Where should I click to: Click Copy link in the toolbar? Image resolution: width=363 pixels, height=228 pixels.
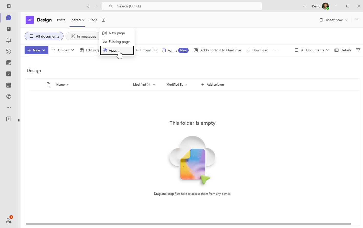pyautogui.click(x=147, y=50)
